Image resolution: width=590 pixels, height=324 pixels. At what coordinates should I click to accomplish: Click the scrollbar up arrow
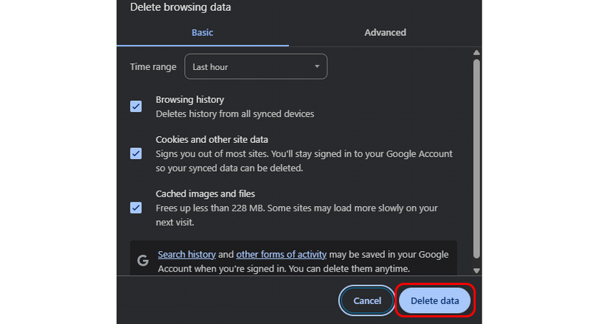pyautogui.click(x=476, y=54)
